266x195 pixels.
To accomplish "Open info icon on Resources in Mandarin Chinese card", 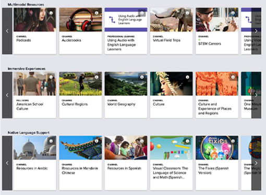I will coord(96,141).
